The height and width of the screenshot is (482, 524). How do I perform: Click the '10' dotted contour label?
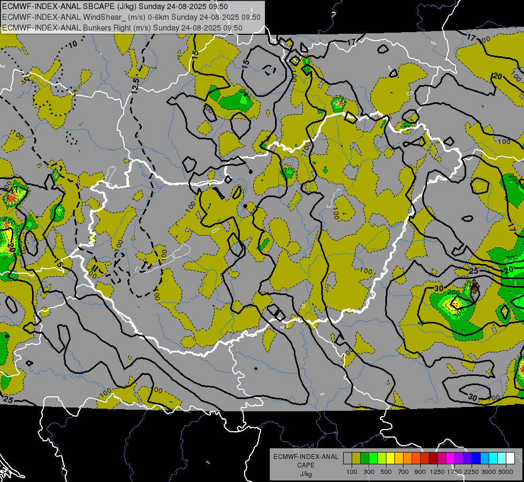click(73, 44)
